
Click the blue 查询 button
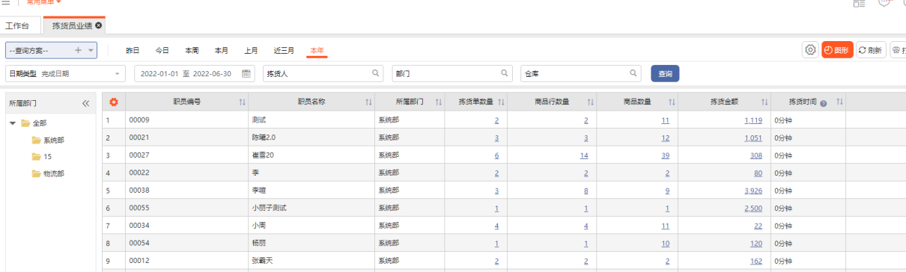click(665, 73)
